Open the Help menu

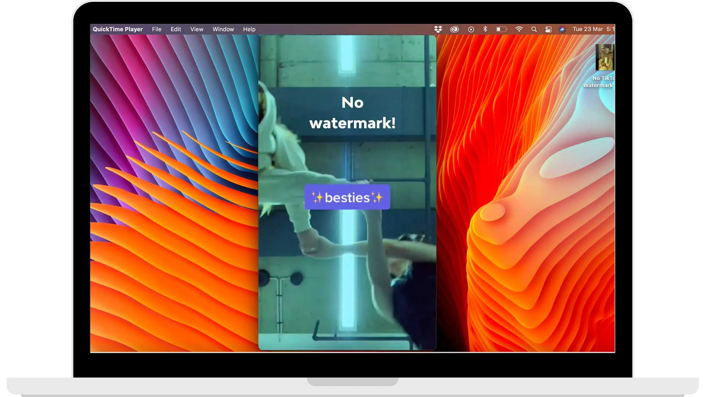tap(249, 29)
